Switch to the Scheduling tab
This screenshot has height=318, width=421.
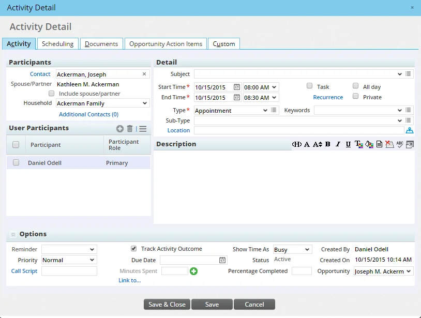pos(57,44)
